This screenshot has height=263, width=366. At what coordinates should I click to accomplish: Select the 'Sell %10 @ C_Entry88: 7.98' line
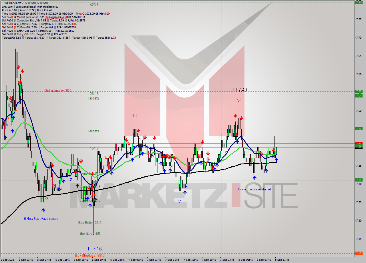point(39,27)
